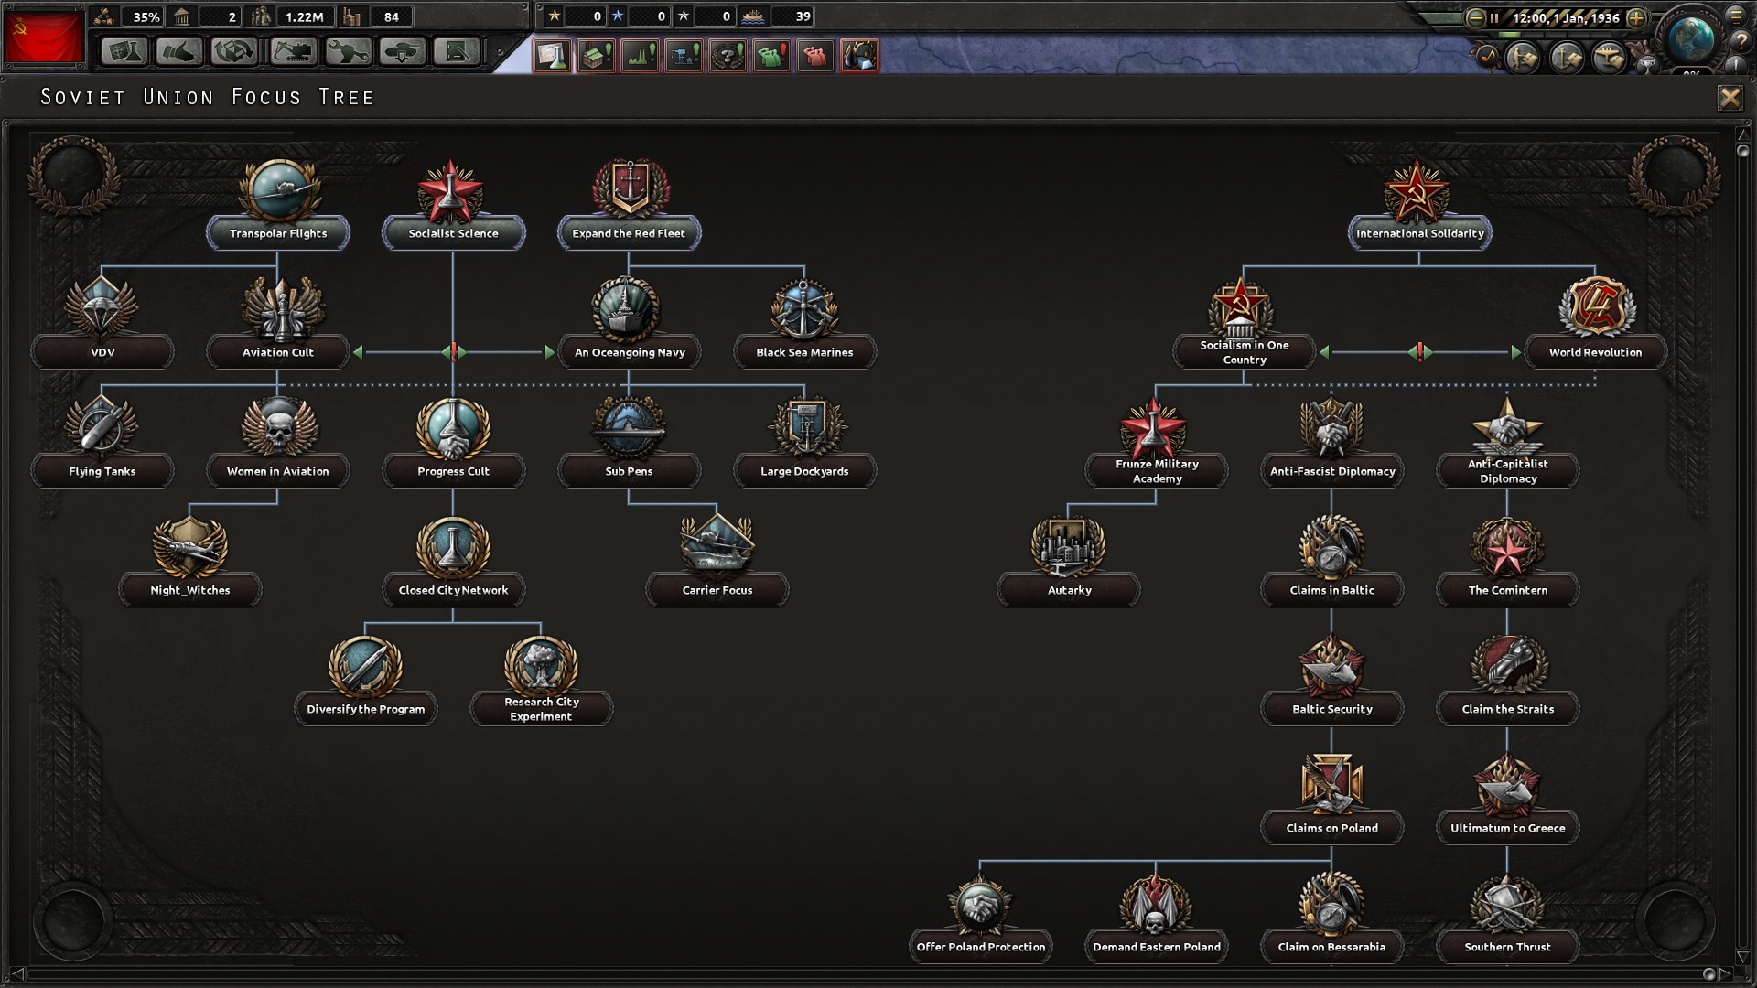Click the Ultimatum to Greece focus icon

pos(1507,783)
